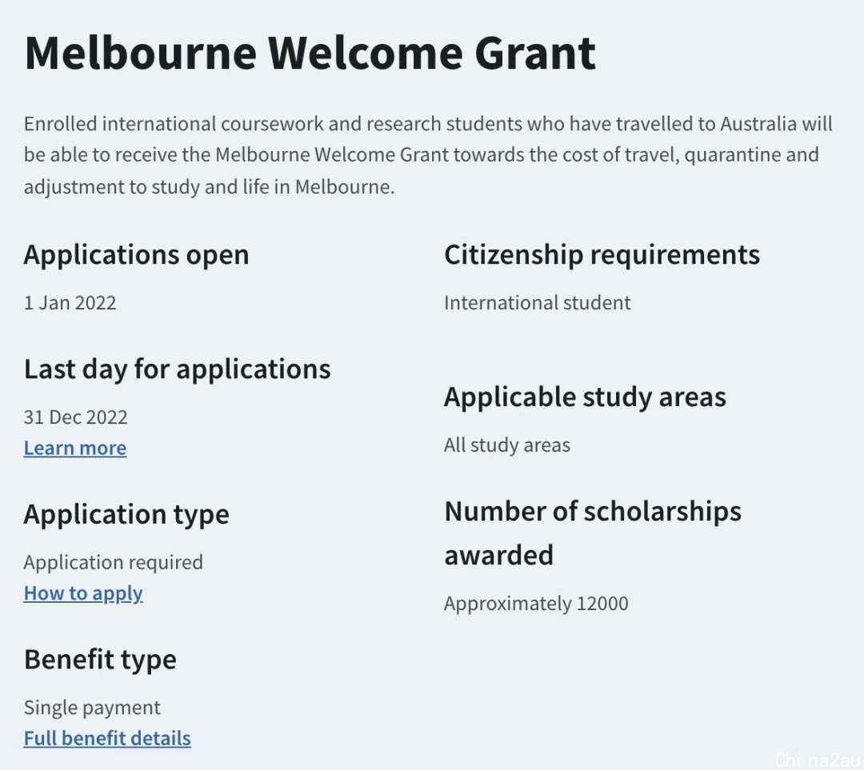The height and width of the screenshot is (770, 864).
Task: Click All study areas text
Action: coord(507,445)
